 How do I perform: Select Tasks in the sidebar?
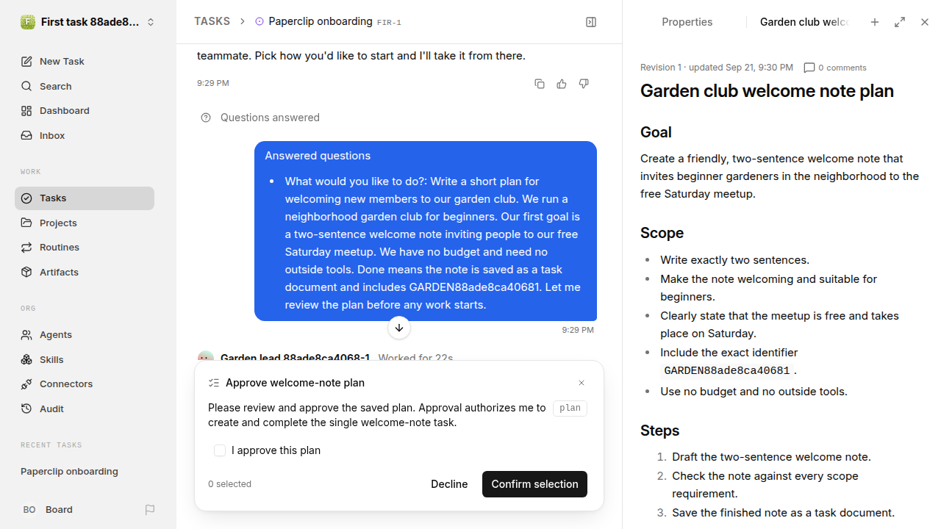point(85,198)
